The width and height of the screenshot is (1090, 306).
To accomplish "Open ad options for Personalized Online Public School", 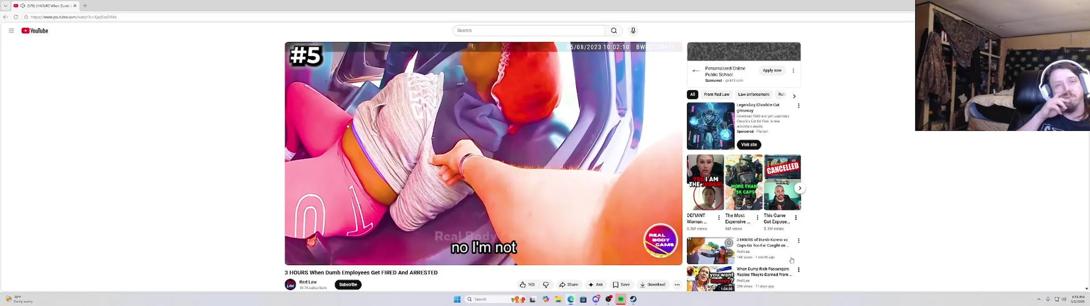I will point(793,71).
